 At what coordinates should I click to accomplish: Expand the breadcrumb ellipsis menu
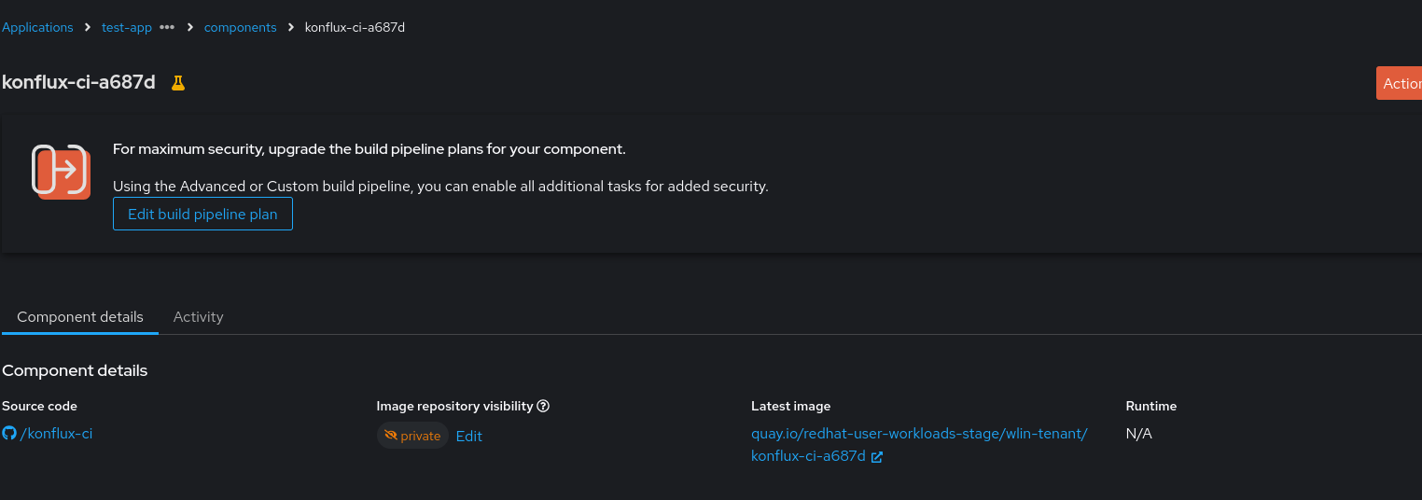167,27
